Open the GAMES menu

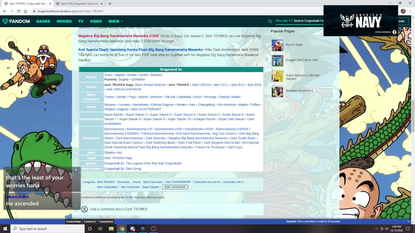[x=43, y=21]
